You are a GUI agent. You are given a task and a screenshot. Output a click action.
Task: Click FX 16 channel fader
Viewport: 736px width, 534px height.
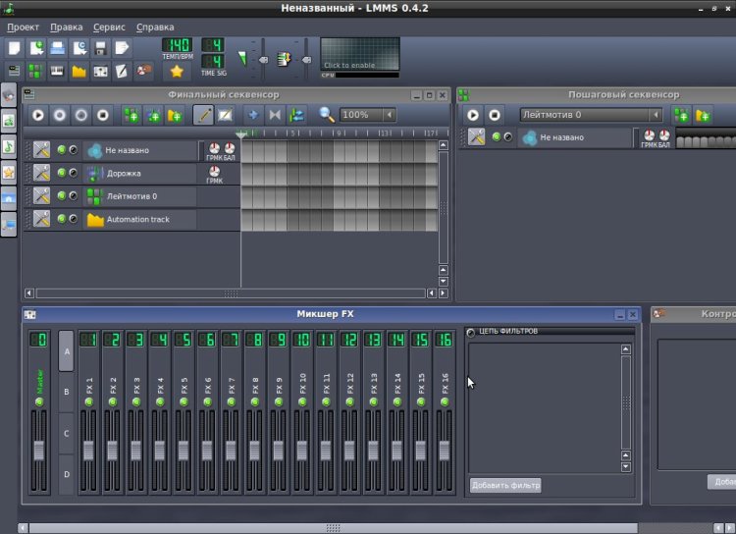pos(444,451)
